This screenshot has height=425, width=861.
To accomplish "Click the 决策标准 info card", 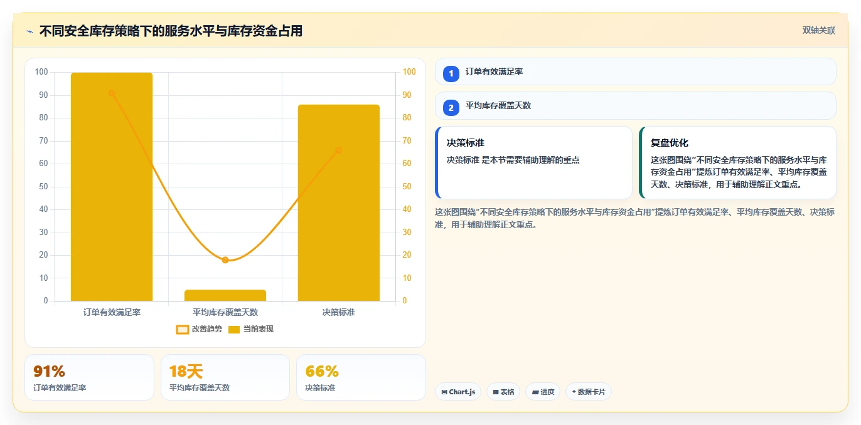I will click(533, 162).
